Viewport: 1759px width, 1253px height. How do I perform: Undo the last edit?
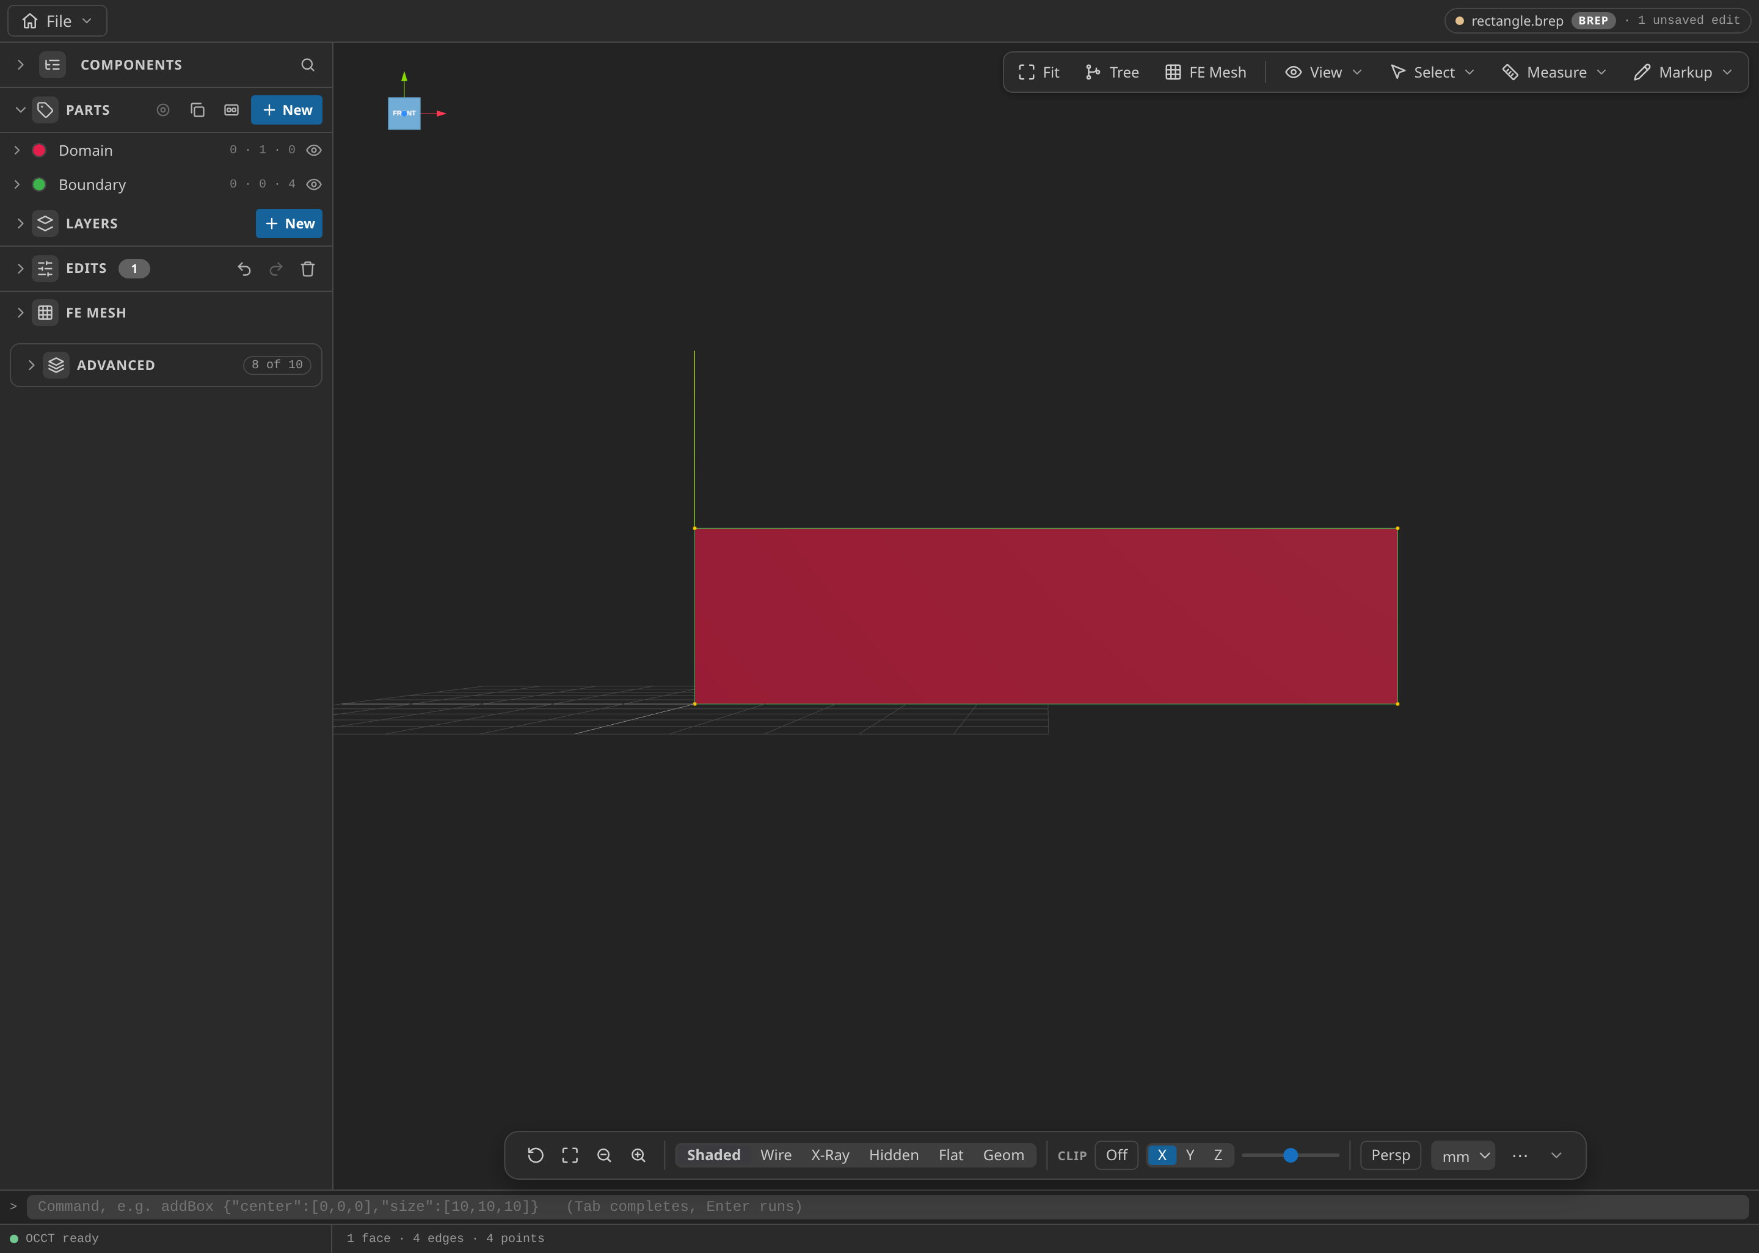tap(244, 269)
